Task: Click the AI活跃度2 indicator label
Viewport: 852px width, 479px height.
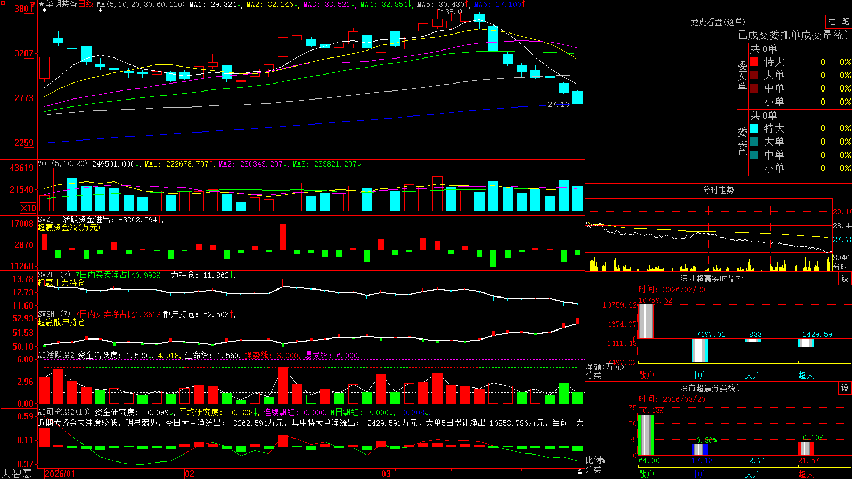Action: point(56,355)
